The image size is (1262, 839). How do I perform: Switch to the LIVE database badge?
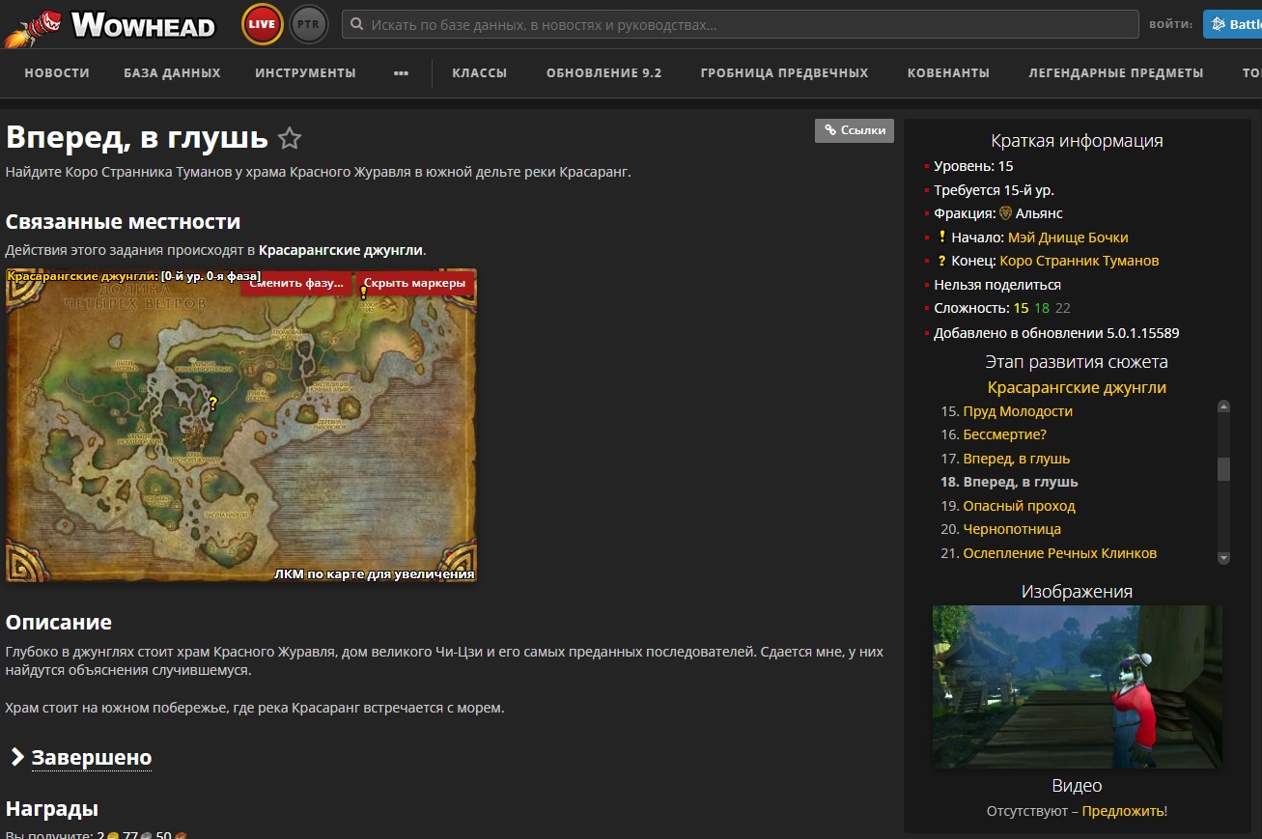(x=262, y=25)
